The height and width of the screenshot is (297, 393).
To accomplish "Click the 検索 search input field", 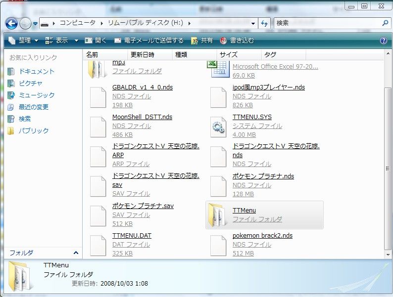I will (x=327, y=23).
